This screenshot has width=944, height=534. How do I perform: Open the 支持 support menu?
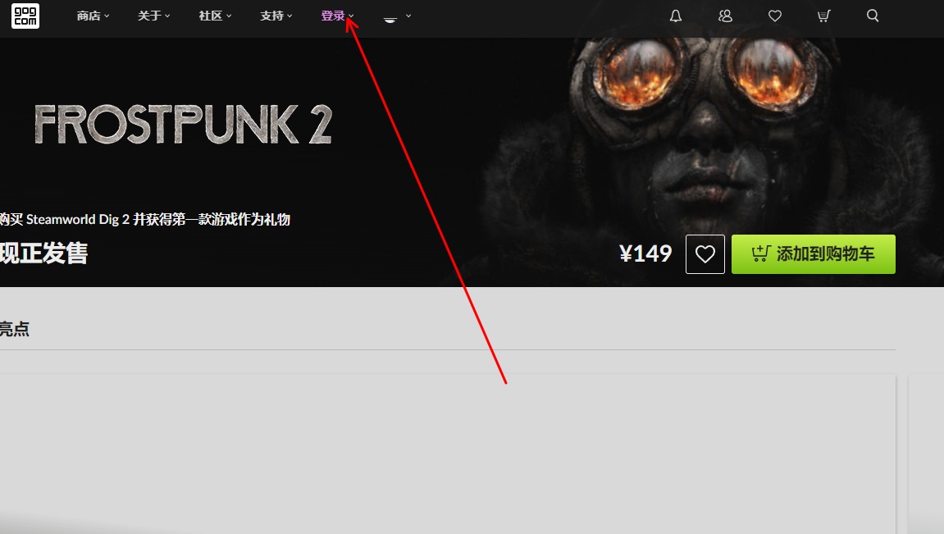tap(276, 16)
